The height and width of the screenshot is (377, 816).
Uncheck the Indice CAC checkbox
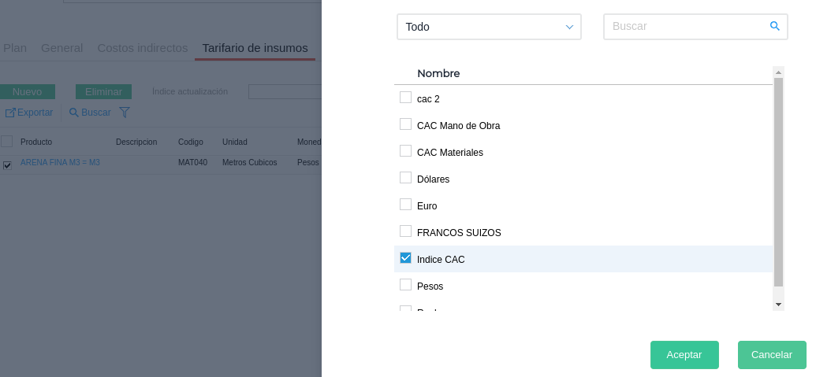click(x=406, y=258)
